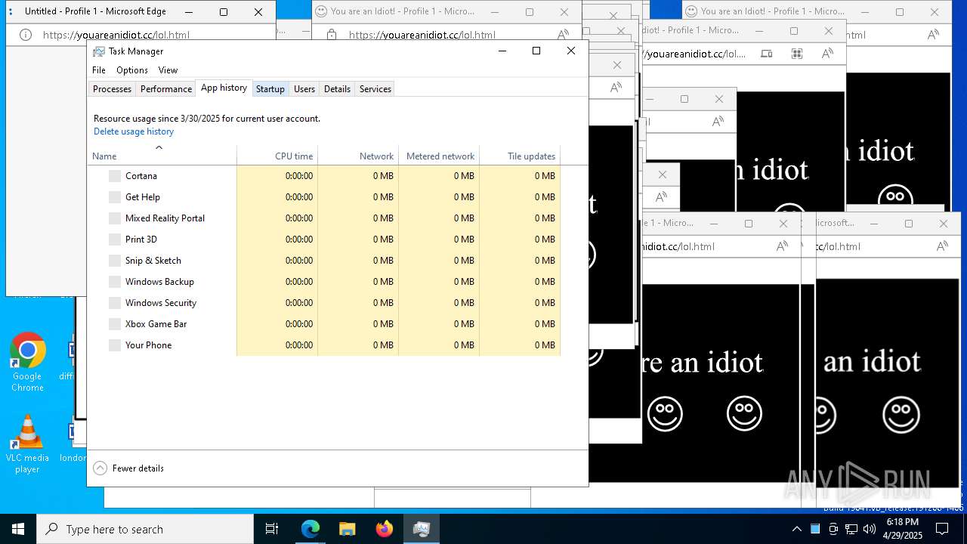Select the Get Help app icon
The width and height of the screenshot is (967, 544).
[x=115, y=197]
